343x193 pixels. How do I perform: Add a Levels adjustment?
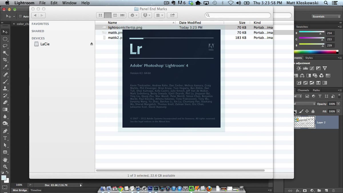pyautogui.click(x=305, y=68)
